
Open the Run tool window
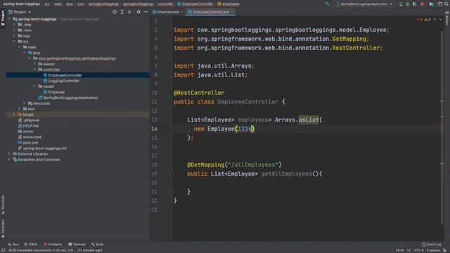(13, 245)
